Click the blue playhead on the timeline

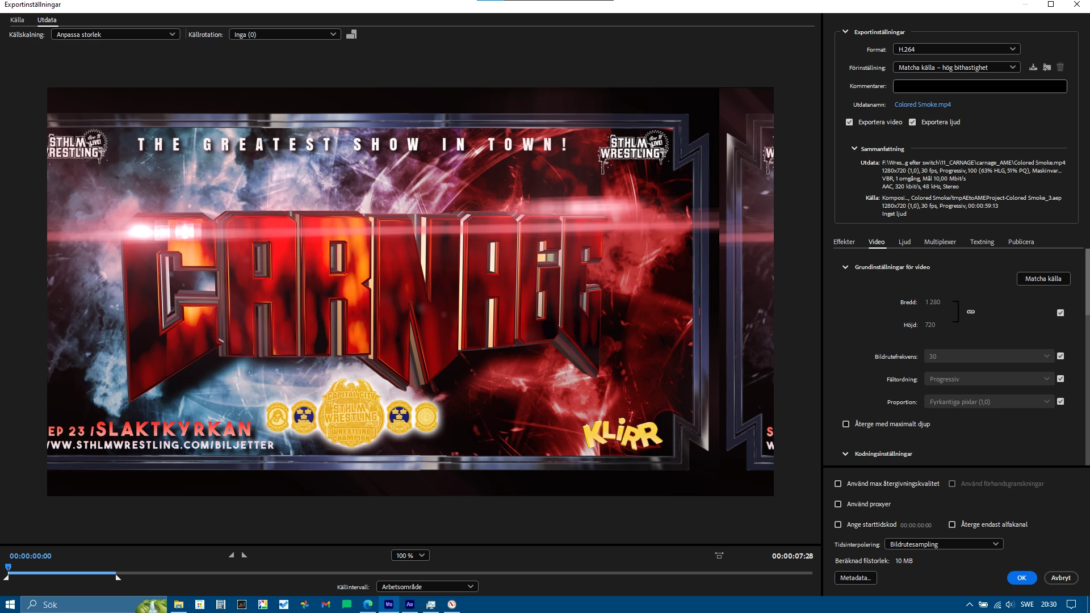pos(8,567)
